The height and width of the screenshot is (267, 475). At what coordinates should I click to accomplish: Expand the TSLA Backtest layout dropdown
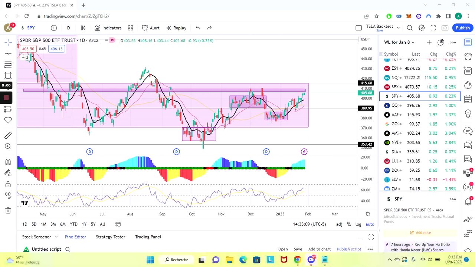398,28
